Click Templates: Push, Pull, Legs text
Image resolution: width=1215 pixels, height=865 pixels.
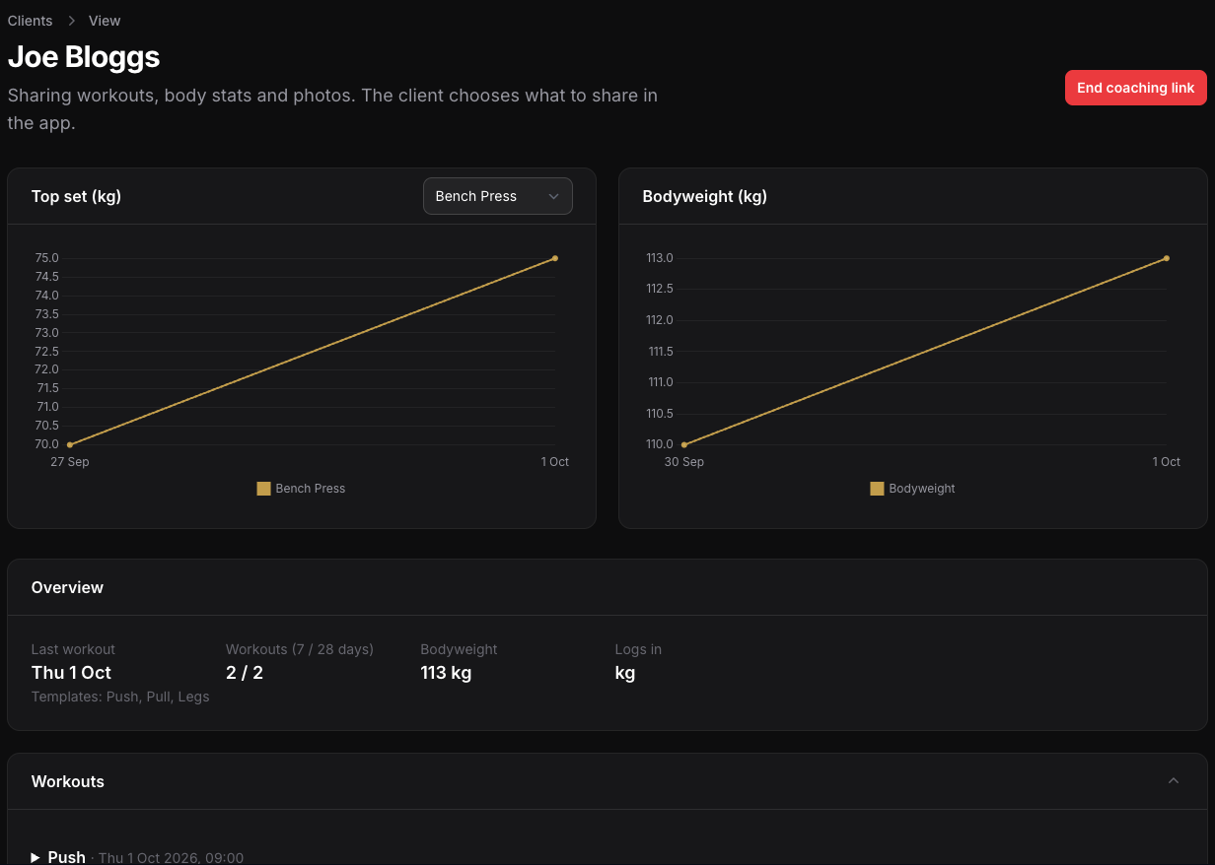[120, 697]
